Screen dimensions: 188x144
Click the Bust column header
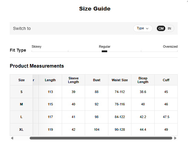[x=97, y=80]
